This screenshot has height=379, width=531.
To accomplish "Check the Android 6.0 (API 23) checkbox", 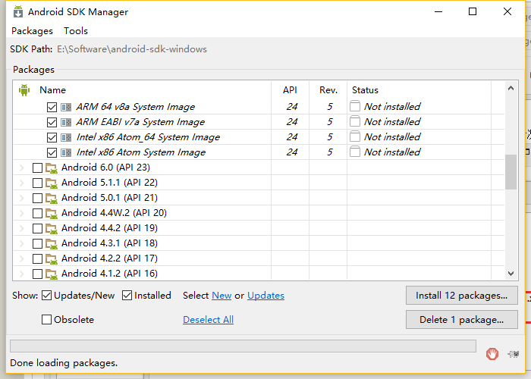I will (x=38, y=168).
